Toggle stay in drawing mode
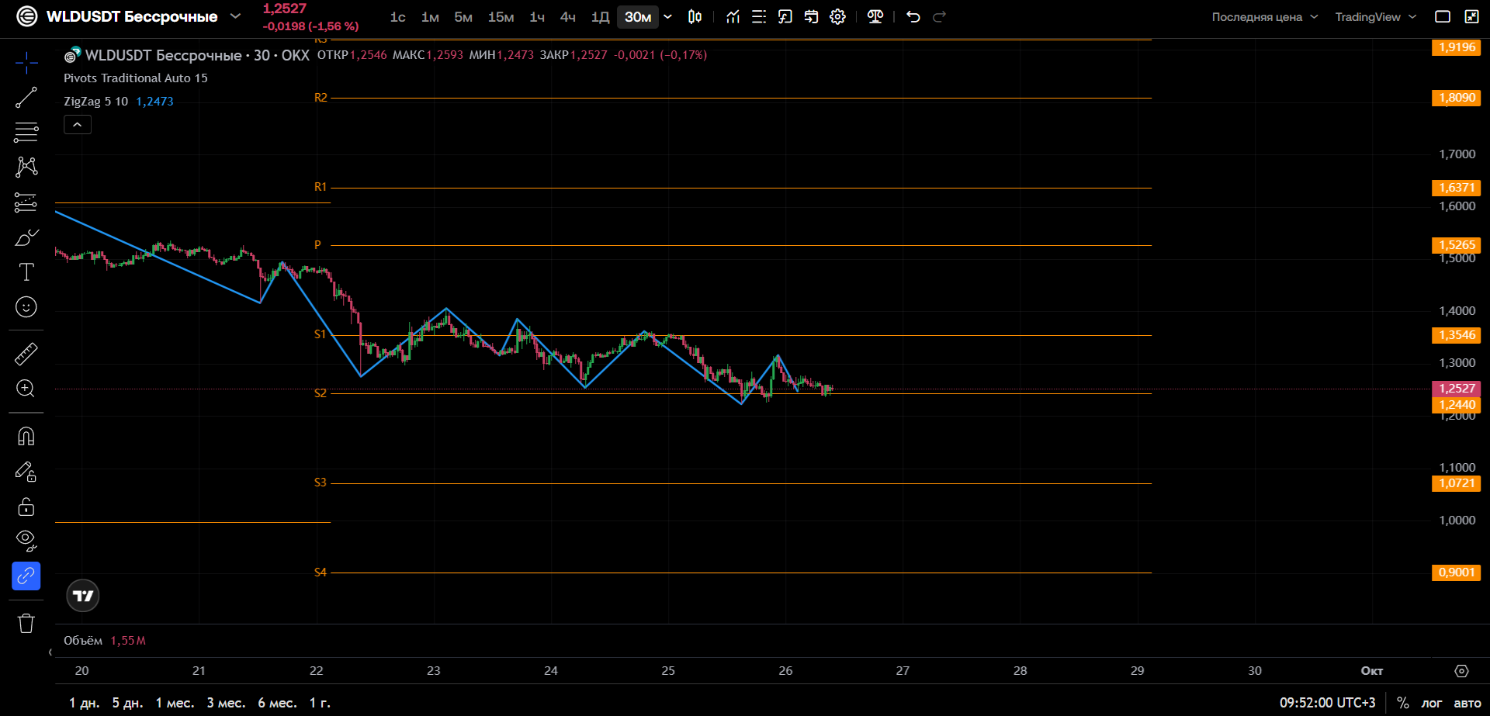Viewport: 1490px width, 716px height. click(x=26, y=472)
